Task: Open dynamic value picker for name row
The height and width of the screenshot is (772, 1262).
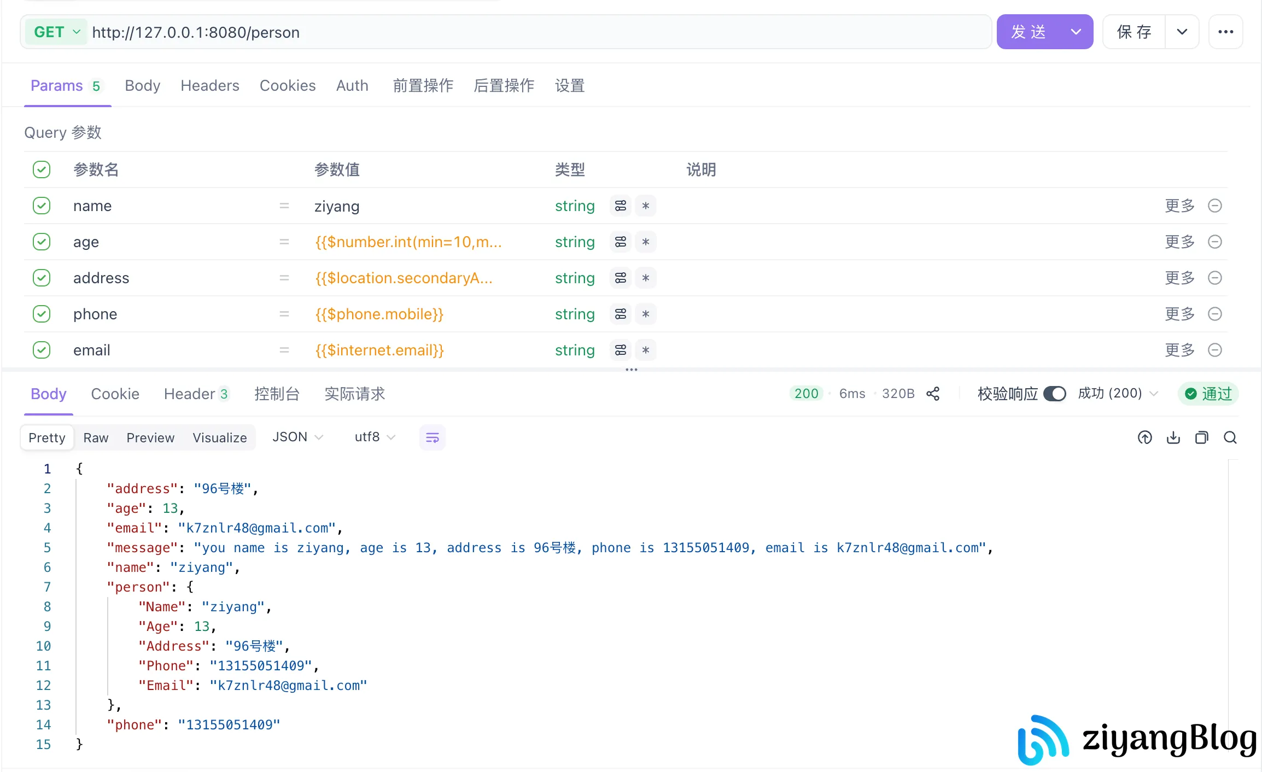Action: point(620,206)
